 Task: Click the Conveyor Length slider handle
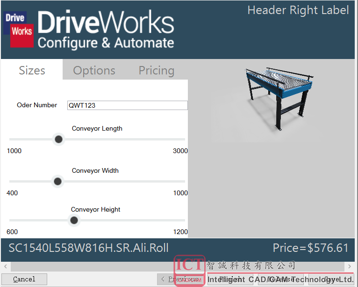(x=59, y=139)
